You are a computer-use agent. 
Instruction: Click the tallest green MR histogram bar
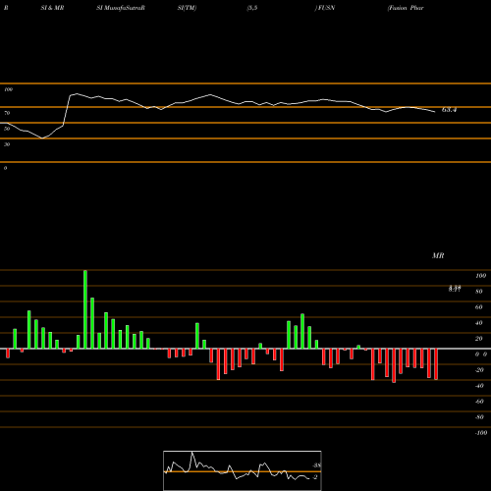85,309
